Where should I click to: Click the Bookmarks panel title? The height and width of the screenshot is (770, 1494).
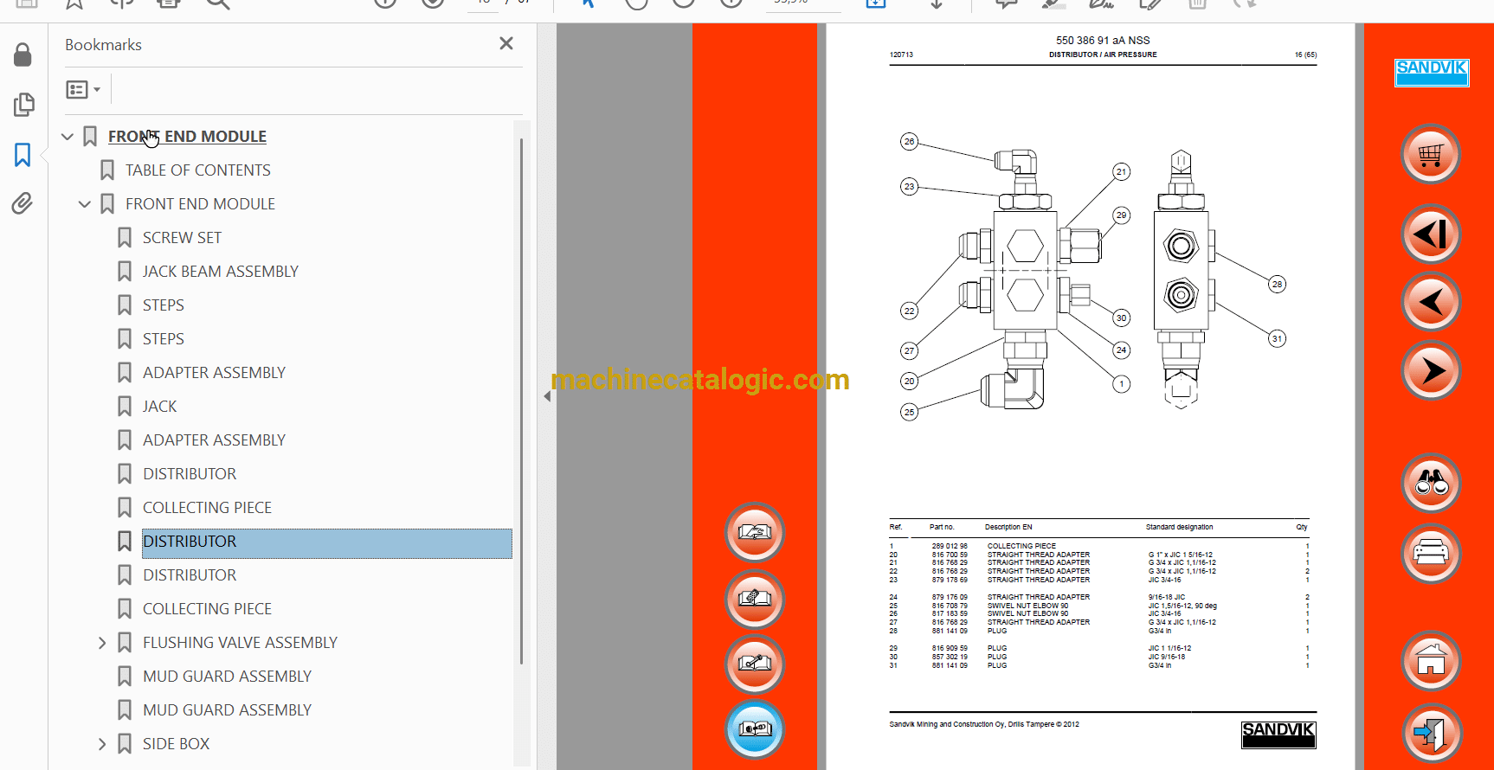tap(103, 45)
